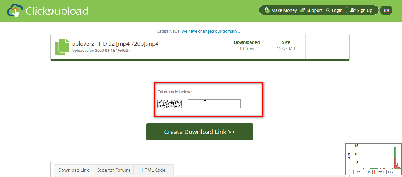Click the green bar indicator showing 218 B/s
402x177 pixels.
(x=354, y=172)
